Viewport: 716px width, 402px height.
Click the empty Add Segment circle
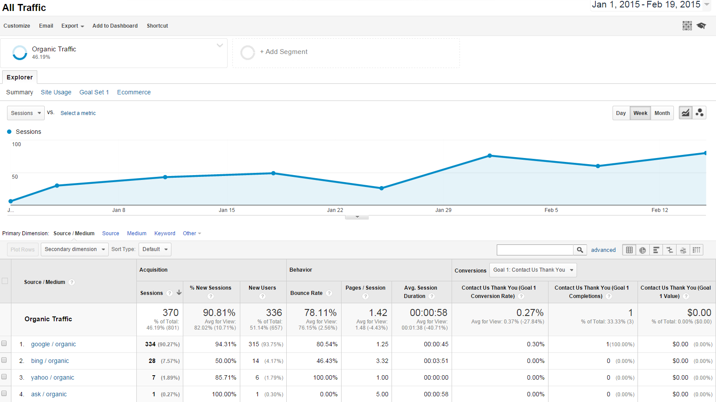point(248,53)
